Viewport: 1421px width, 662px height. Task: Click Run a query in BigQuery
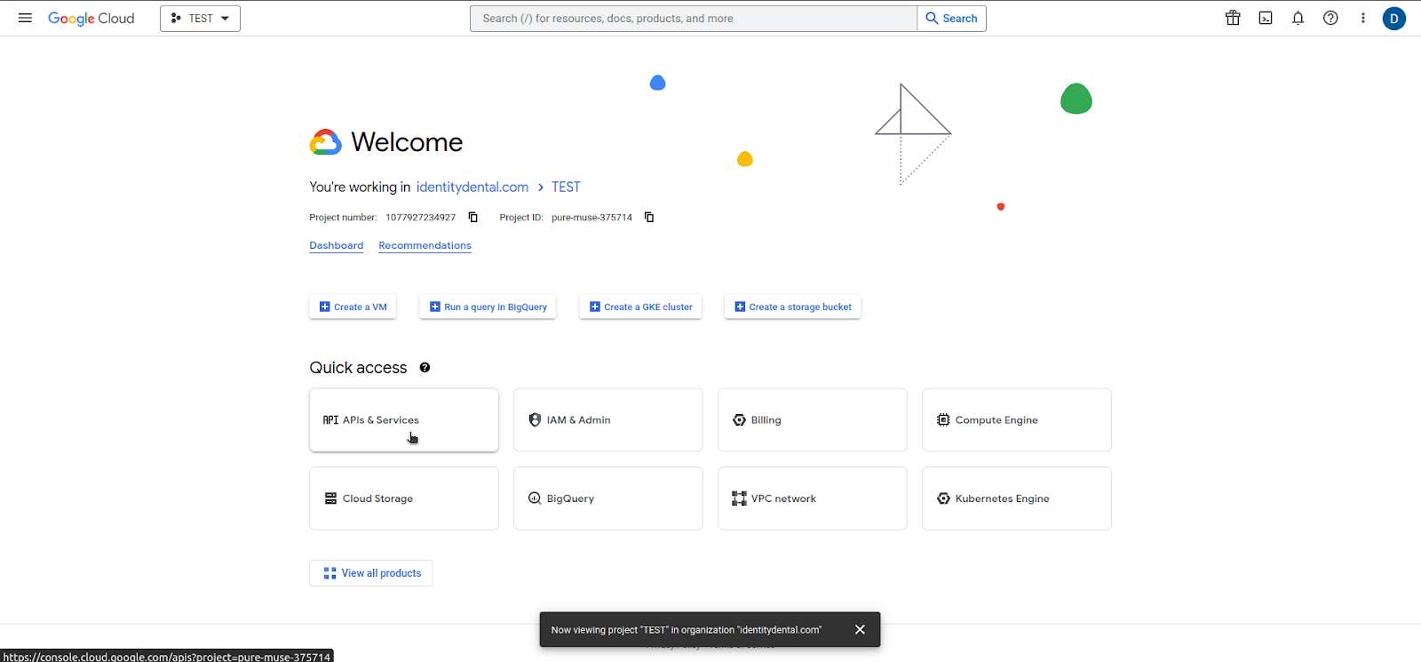(x=488, y=307)
